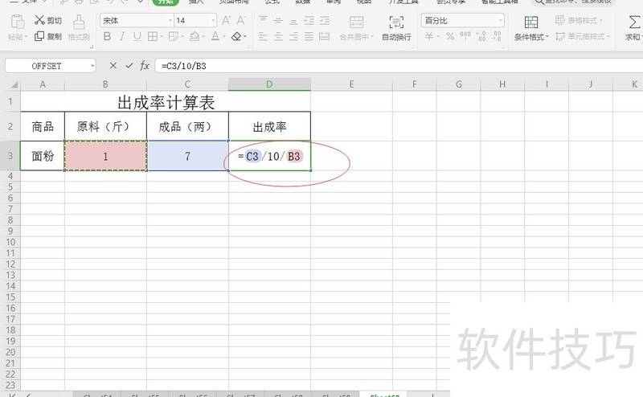Expand the number format dropdown
Screen dimensions: 643x397
point(500,20)
